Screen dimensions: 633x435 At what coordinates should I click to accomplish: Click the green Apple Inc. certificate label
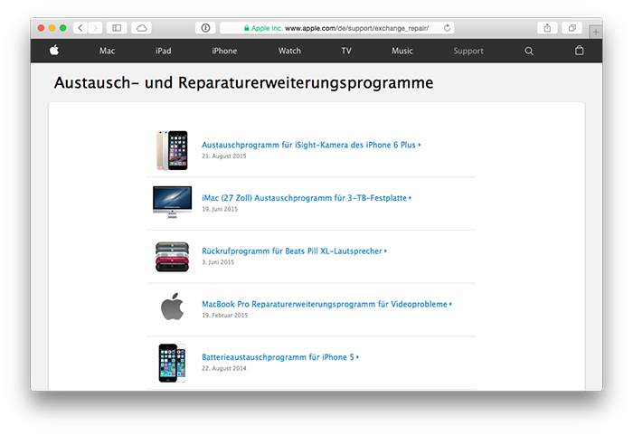click(x=263, y=28)
